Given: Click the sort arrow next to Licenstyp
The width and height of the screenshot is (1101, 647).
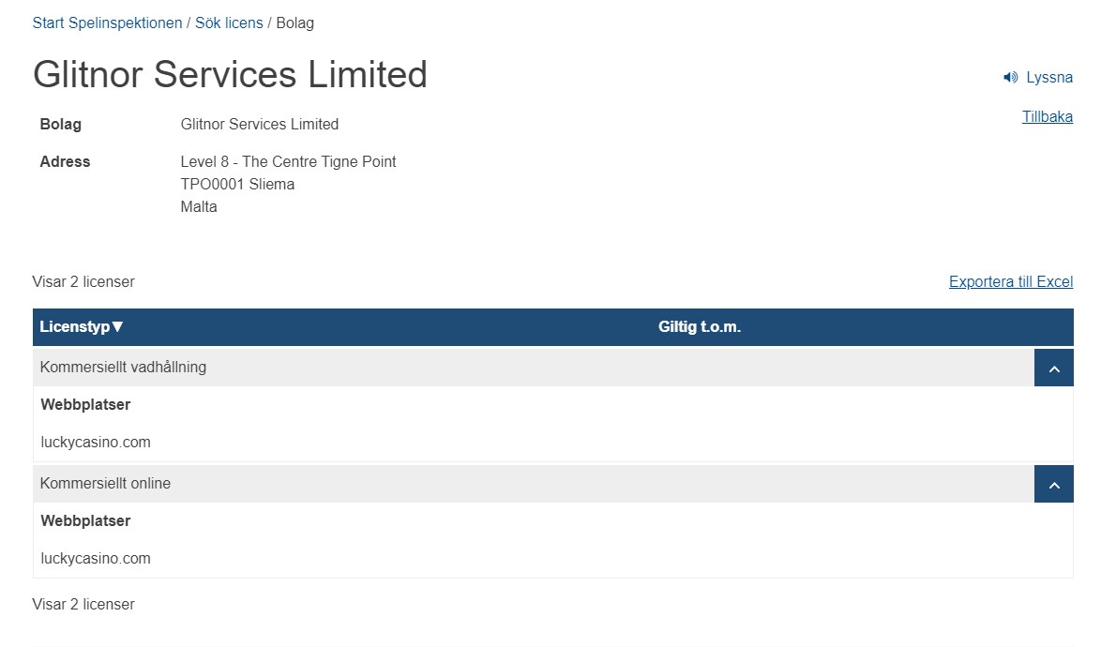Looking at the screenshot, I should point(118,327).
